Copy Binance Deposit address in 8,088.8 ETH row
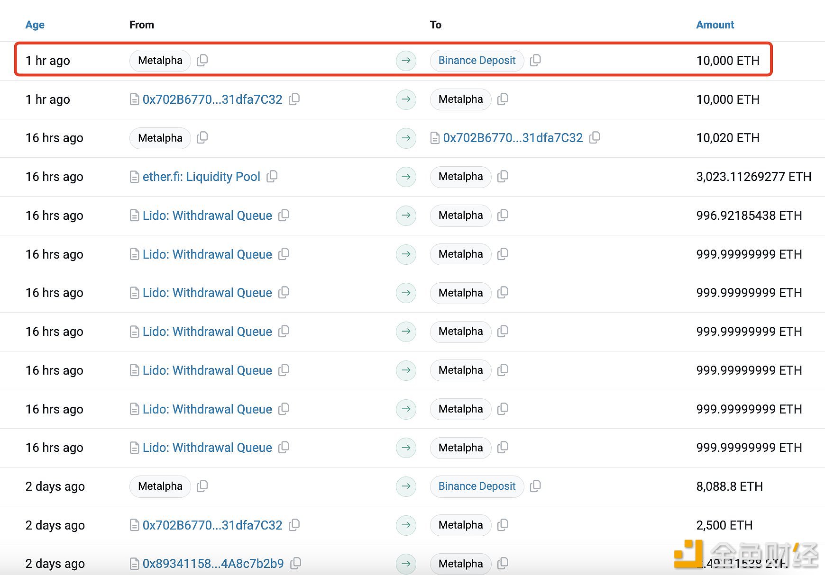This screenshot has height=575, width=825. point(535,486)
